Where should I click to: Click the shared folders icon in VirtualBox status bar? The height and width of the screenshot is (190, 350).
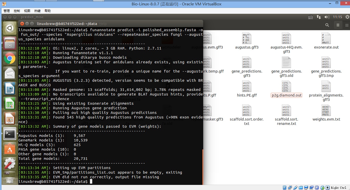click(x=301, y=187)
